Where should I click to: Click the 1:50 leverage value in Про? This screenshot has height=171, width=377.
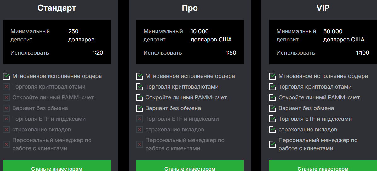[231, 53]
